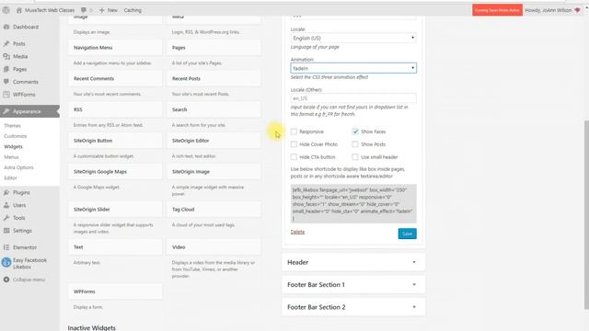Click the WordPress logo icon in admin bar
589x331 pixels.
6,10
